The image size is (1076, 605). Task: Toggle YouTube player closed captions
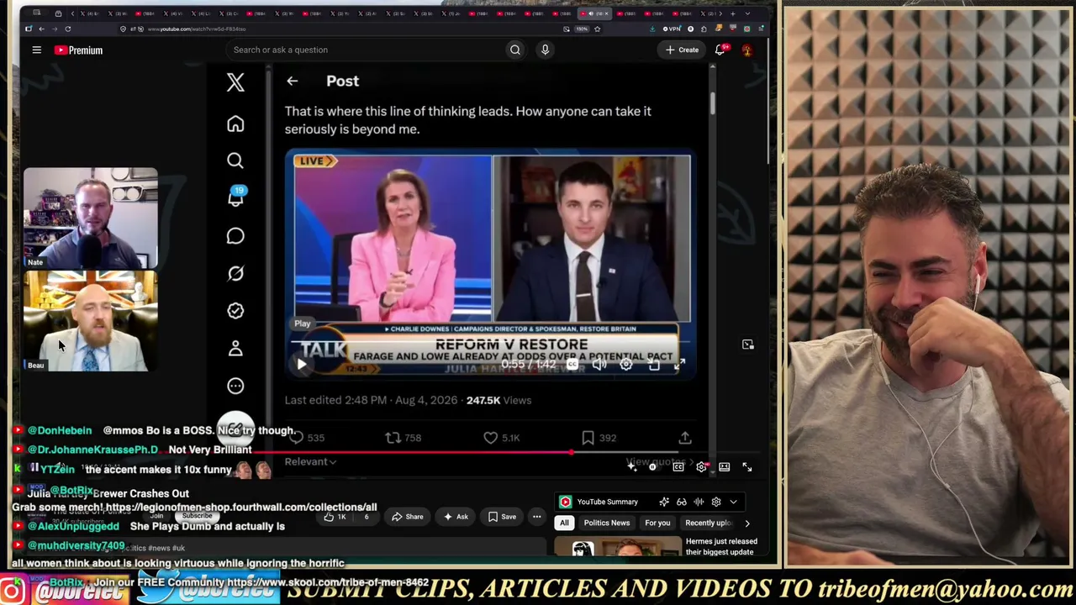678,467
